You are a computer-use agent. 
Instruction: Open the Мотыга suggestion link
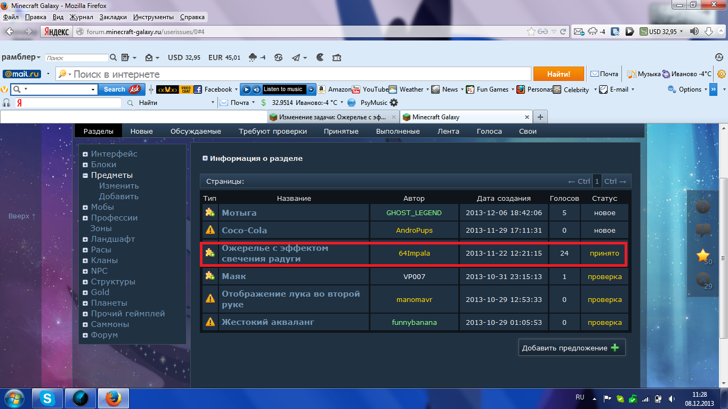[x=239, y=212]
